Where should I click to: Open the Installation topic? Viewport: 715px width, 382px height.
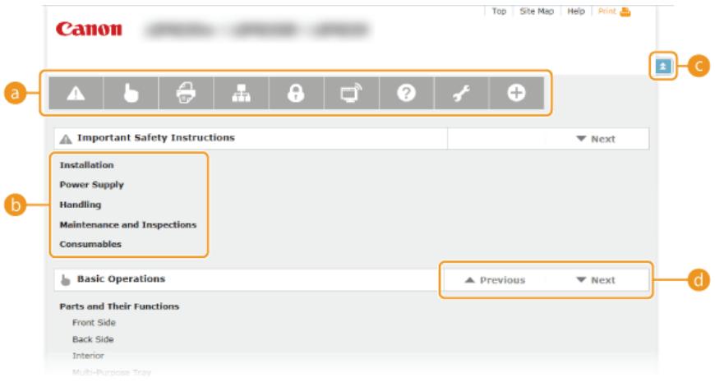[x=86, y=165]
